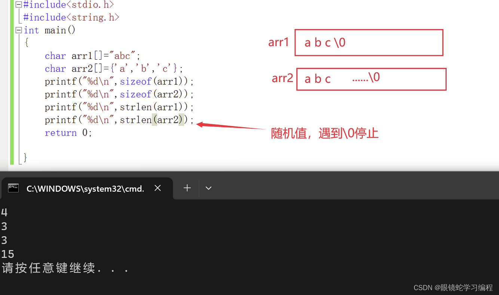499x295 pixels.
Task: Click the sizeof(arr1) printf line
Action: tap(119, 81)
